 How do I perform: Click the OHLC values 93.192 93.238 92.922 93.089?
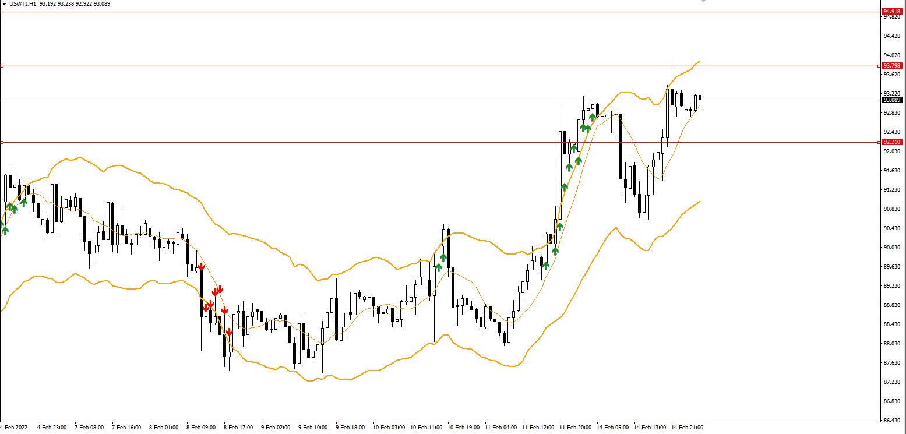[x=75, y=3]
